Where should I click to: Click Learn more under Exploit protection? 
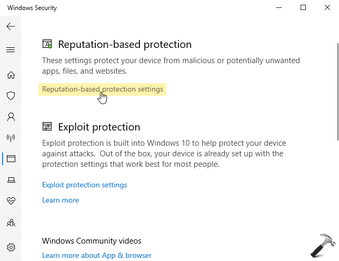[61, 200]
